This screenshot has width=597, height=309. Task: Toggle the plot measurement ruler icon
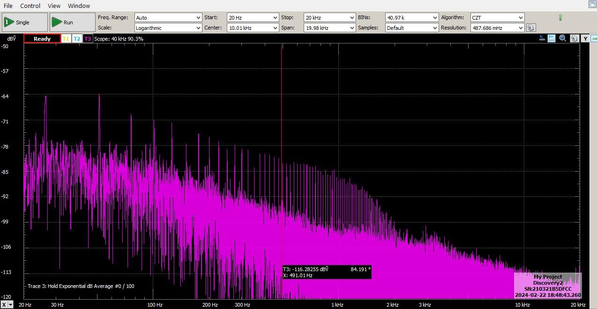pos(552,38)
